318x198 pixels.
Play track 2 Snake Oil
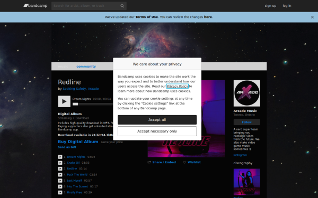pos(60,163)
